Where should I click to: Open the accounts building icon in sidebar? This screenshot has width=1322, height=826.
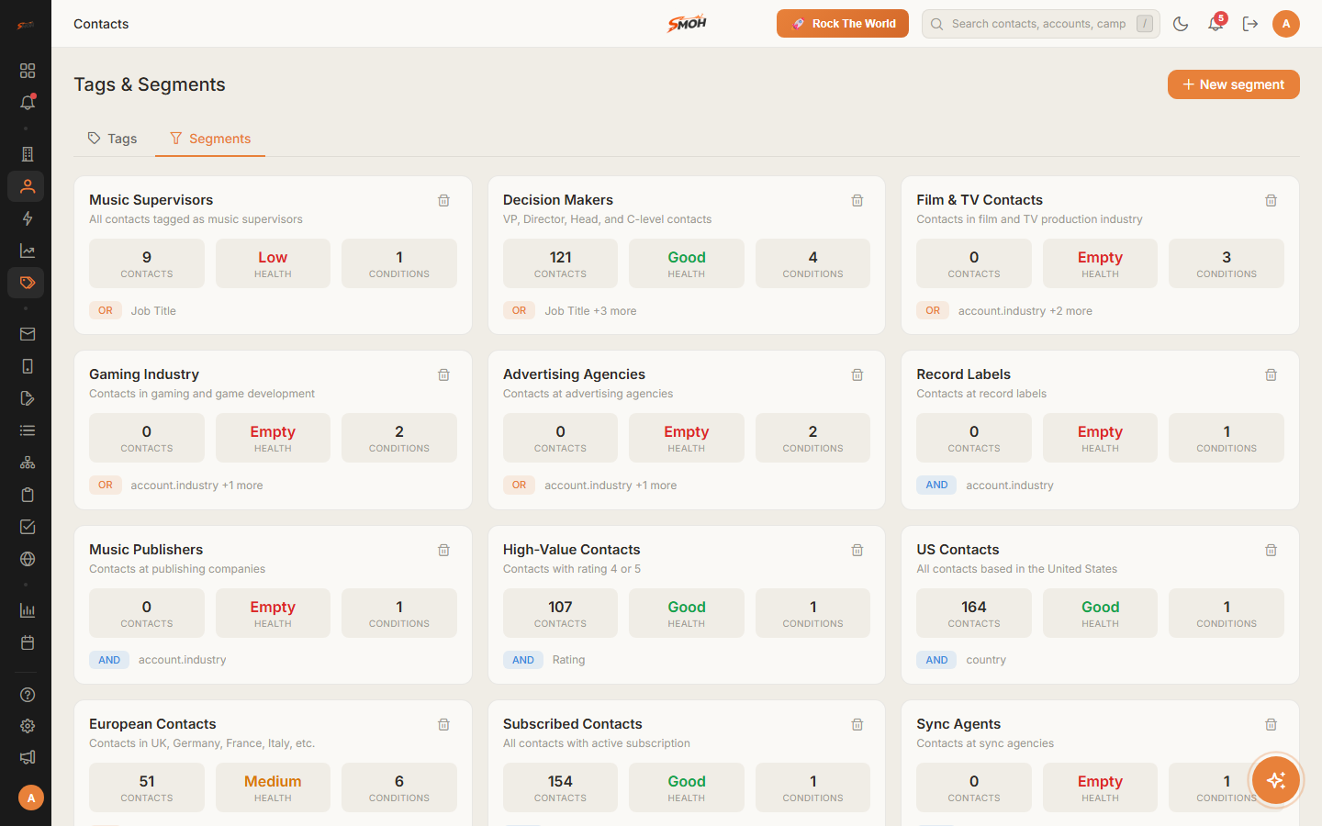coord(28,154)
